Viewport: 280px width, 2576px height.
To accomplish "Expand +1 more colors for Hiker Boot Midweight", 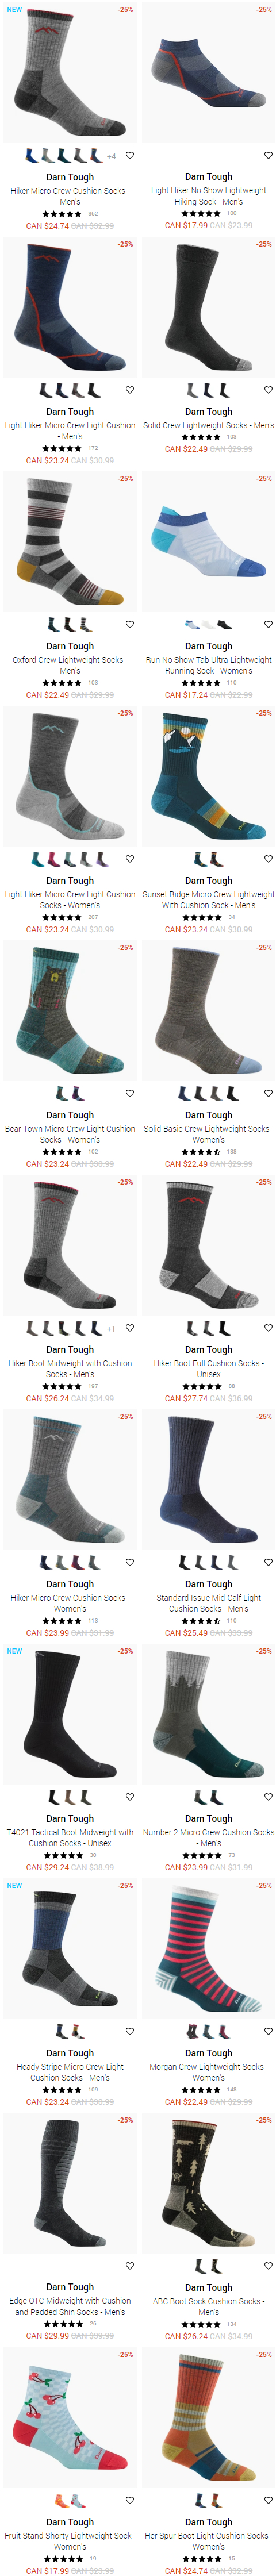I will point(111,1329).
